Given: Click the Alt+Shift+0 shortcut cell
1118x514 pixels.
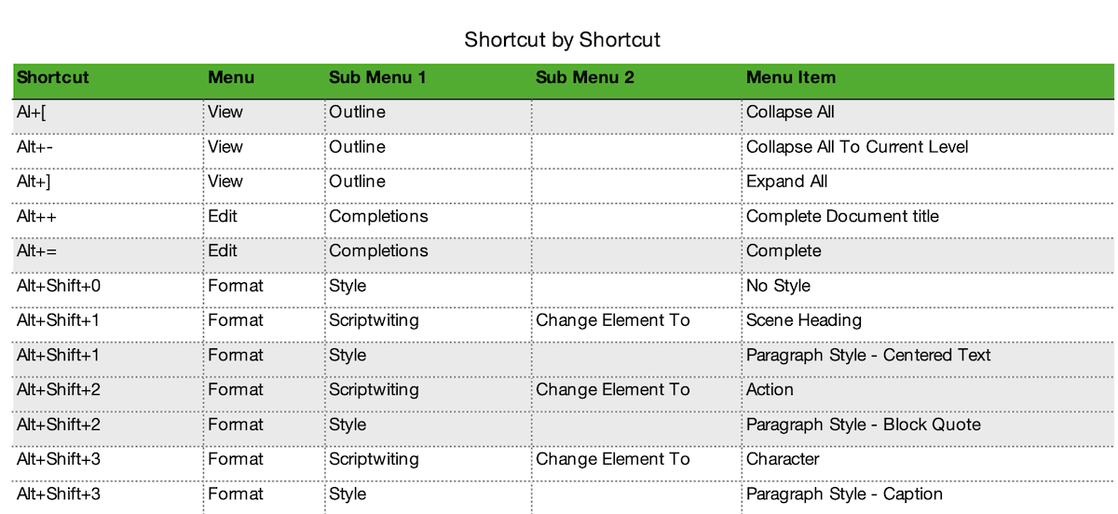Looking at the screenshot, I should pyautogui.click(x=108, y=286).
